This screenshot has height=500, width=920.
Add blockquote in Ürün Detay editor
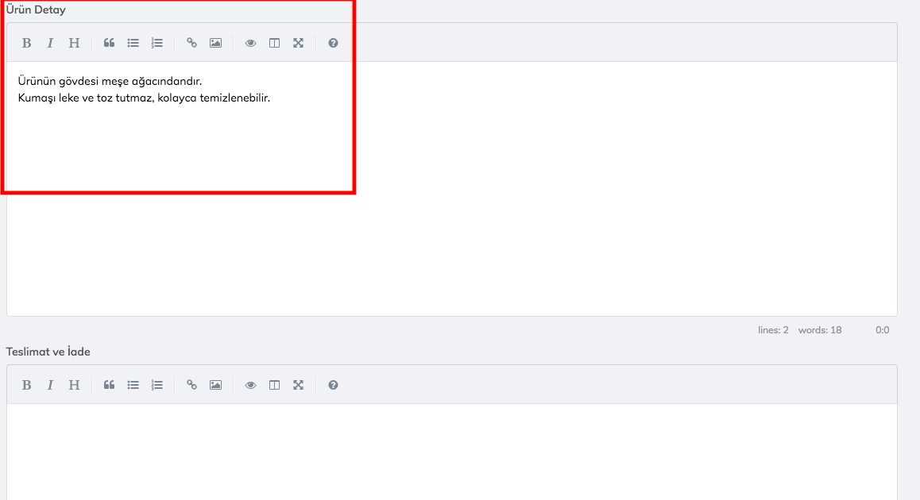point(109,43)
